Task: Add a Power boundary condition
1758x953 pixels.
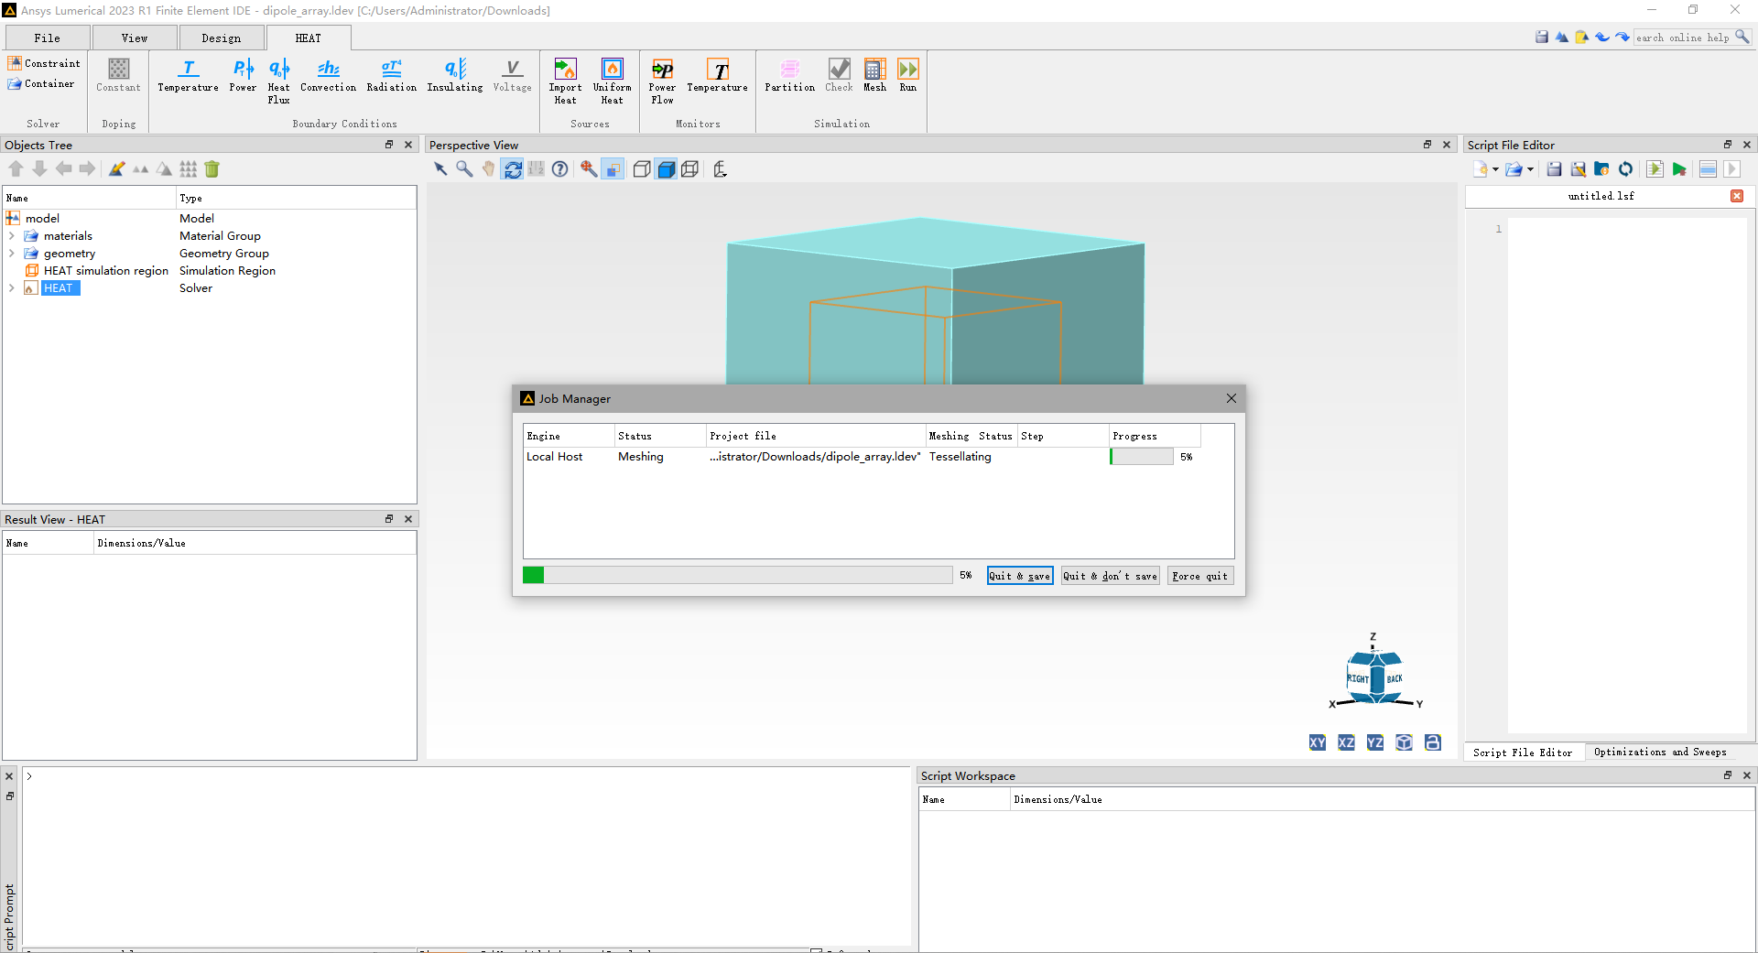Action: coord(243,76)
